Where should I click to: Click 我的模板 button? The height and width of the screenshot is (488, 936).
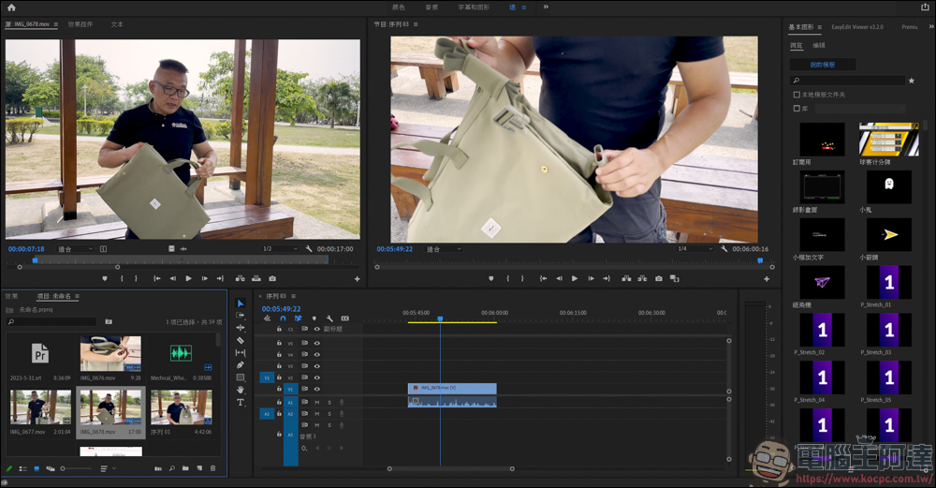pyautogui.click(x=823, y=65)
